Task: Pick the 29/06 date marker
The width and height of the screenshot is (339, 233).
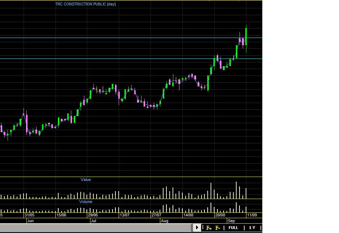Action: [x=93, y=215]
